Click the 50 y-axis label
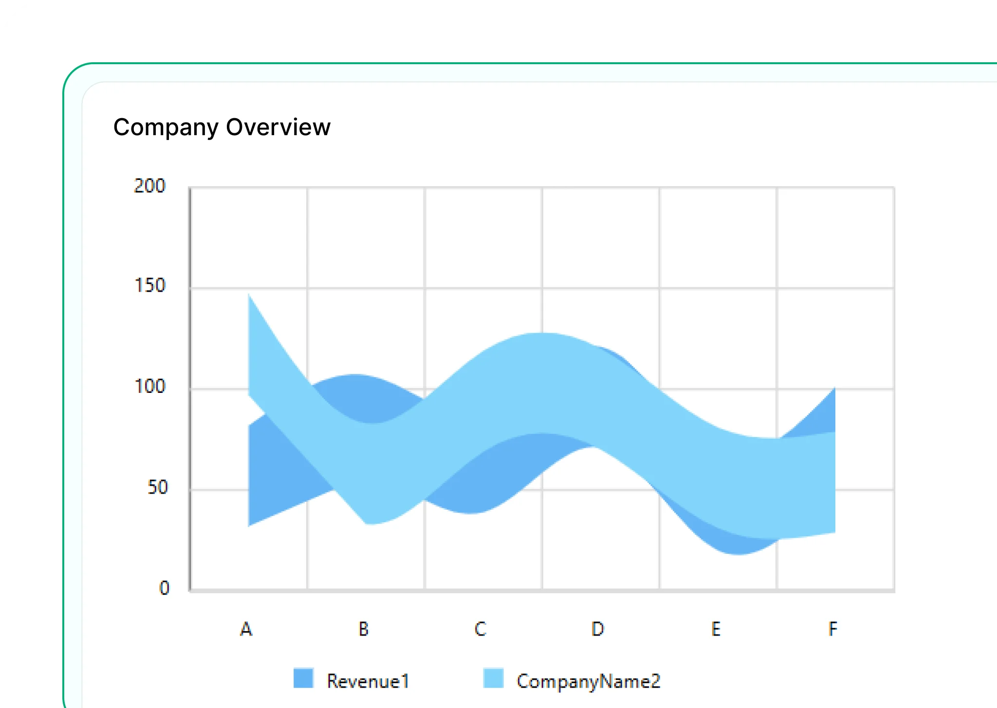 point(157,487)
